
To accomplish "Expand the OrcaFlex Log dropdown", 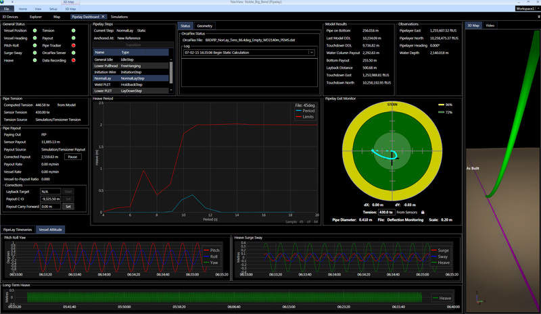I will [311, 51].
